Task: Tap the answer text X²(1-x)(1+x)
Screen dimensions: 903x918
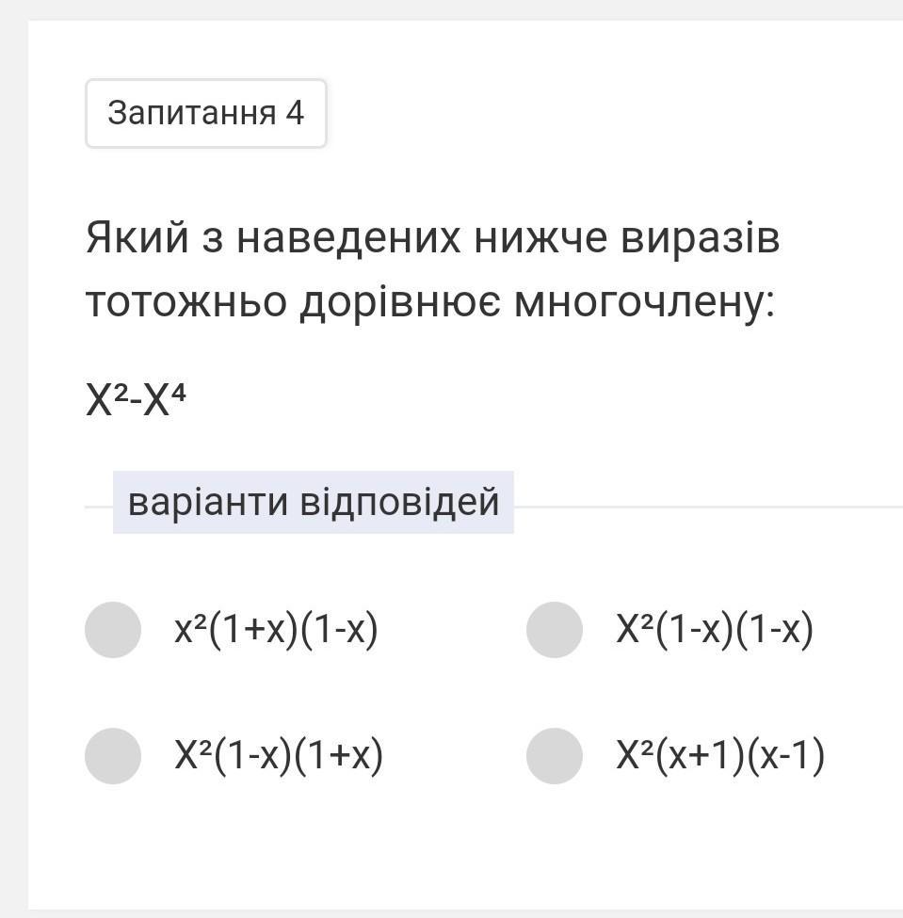Action: point(279,755)
